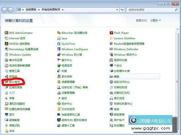Open the 网络和共享中心 icon
This screenshot has height=135, width=181.
point(111,104)
